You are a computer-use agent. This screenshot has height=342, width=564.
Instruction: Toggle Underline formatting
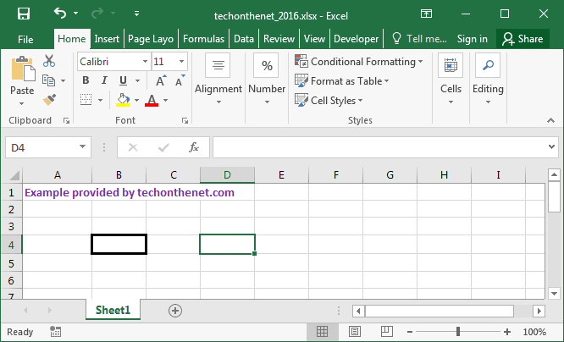click(x=123, y=80)
